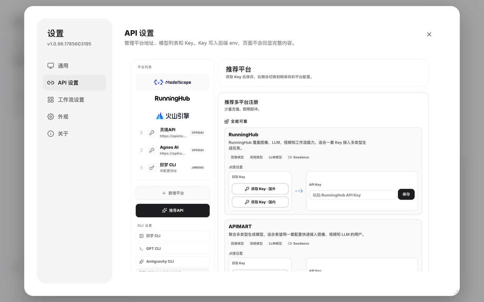Select the 火山引擎 platform logo
This screenshot has height=302, width=484.
[172, 116]
